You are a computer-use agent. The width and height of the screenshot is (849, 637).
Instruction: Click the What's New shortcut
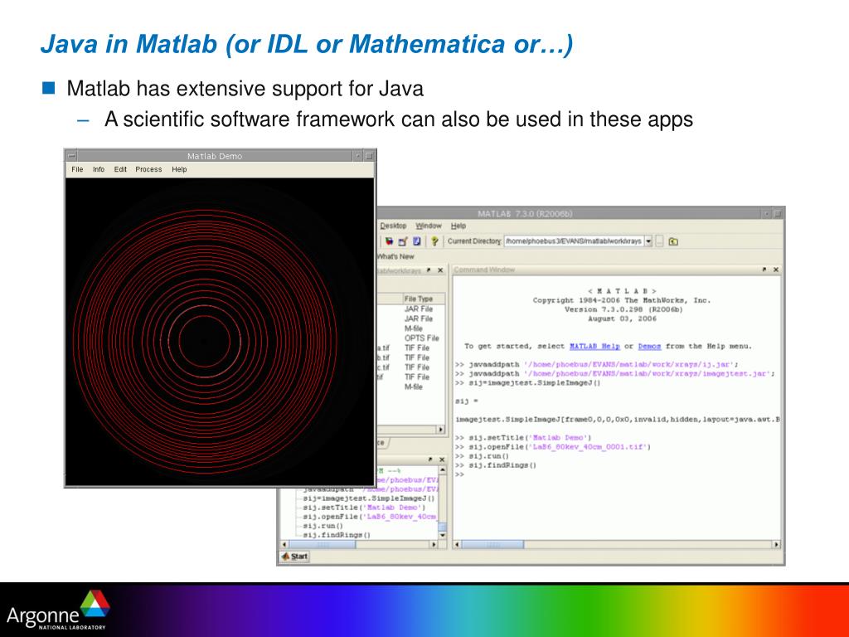(x=395, y=257)
